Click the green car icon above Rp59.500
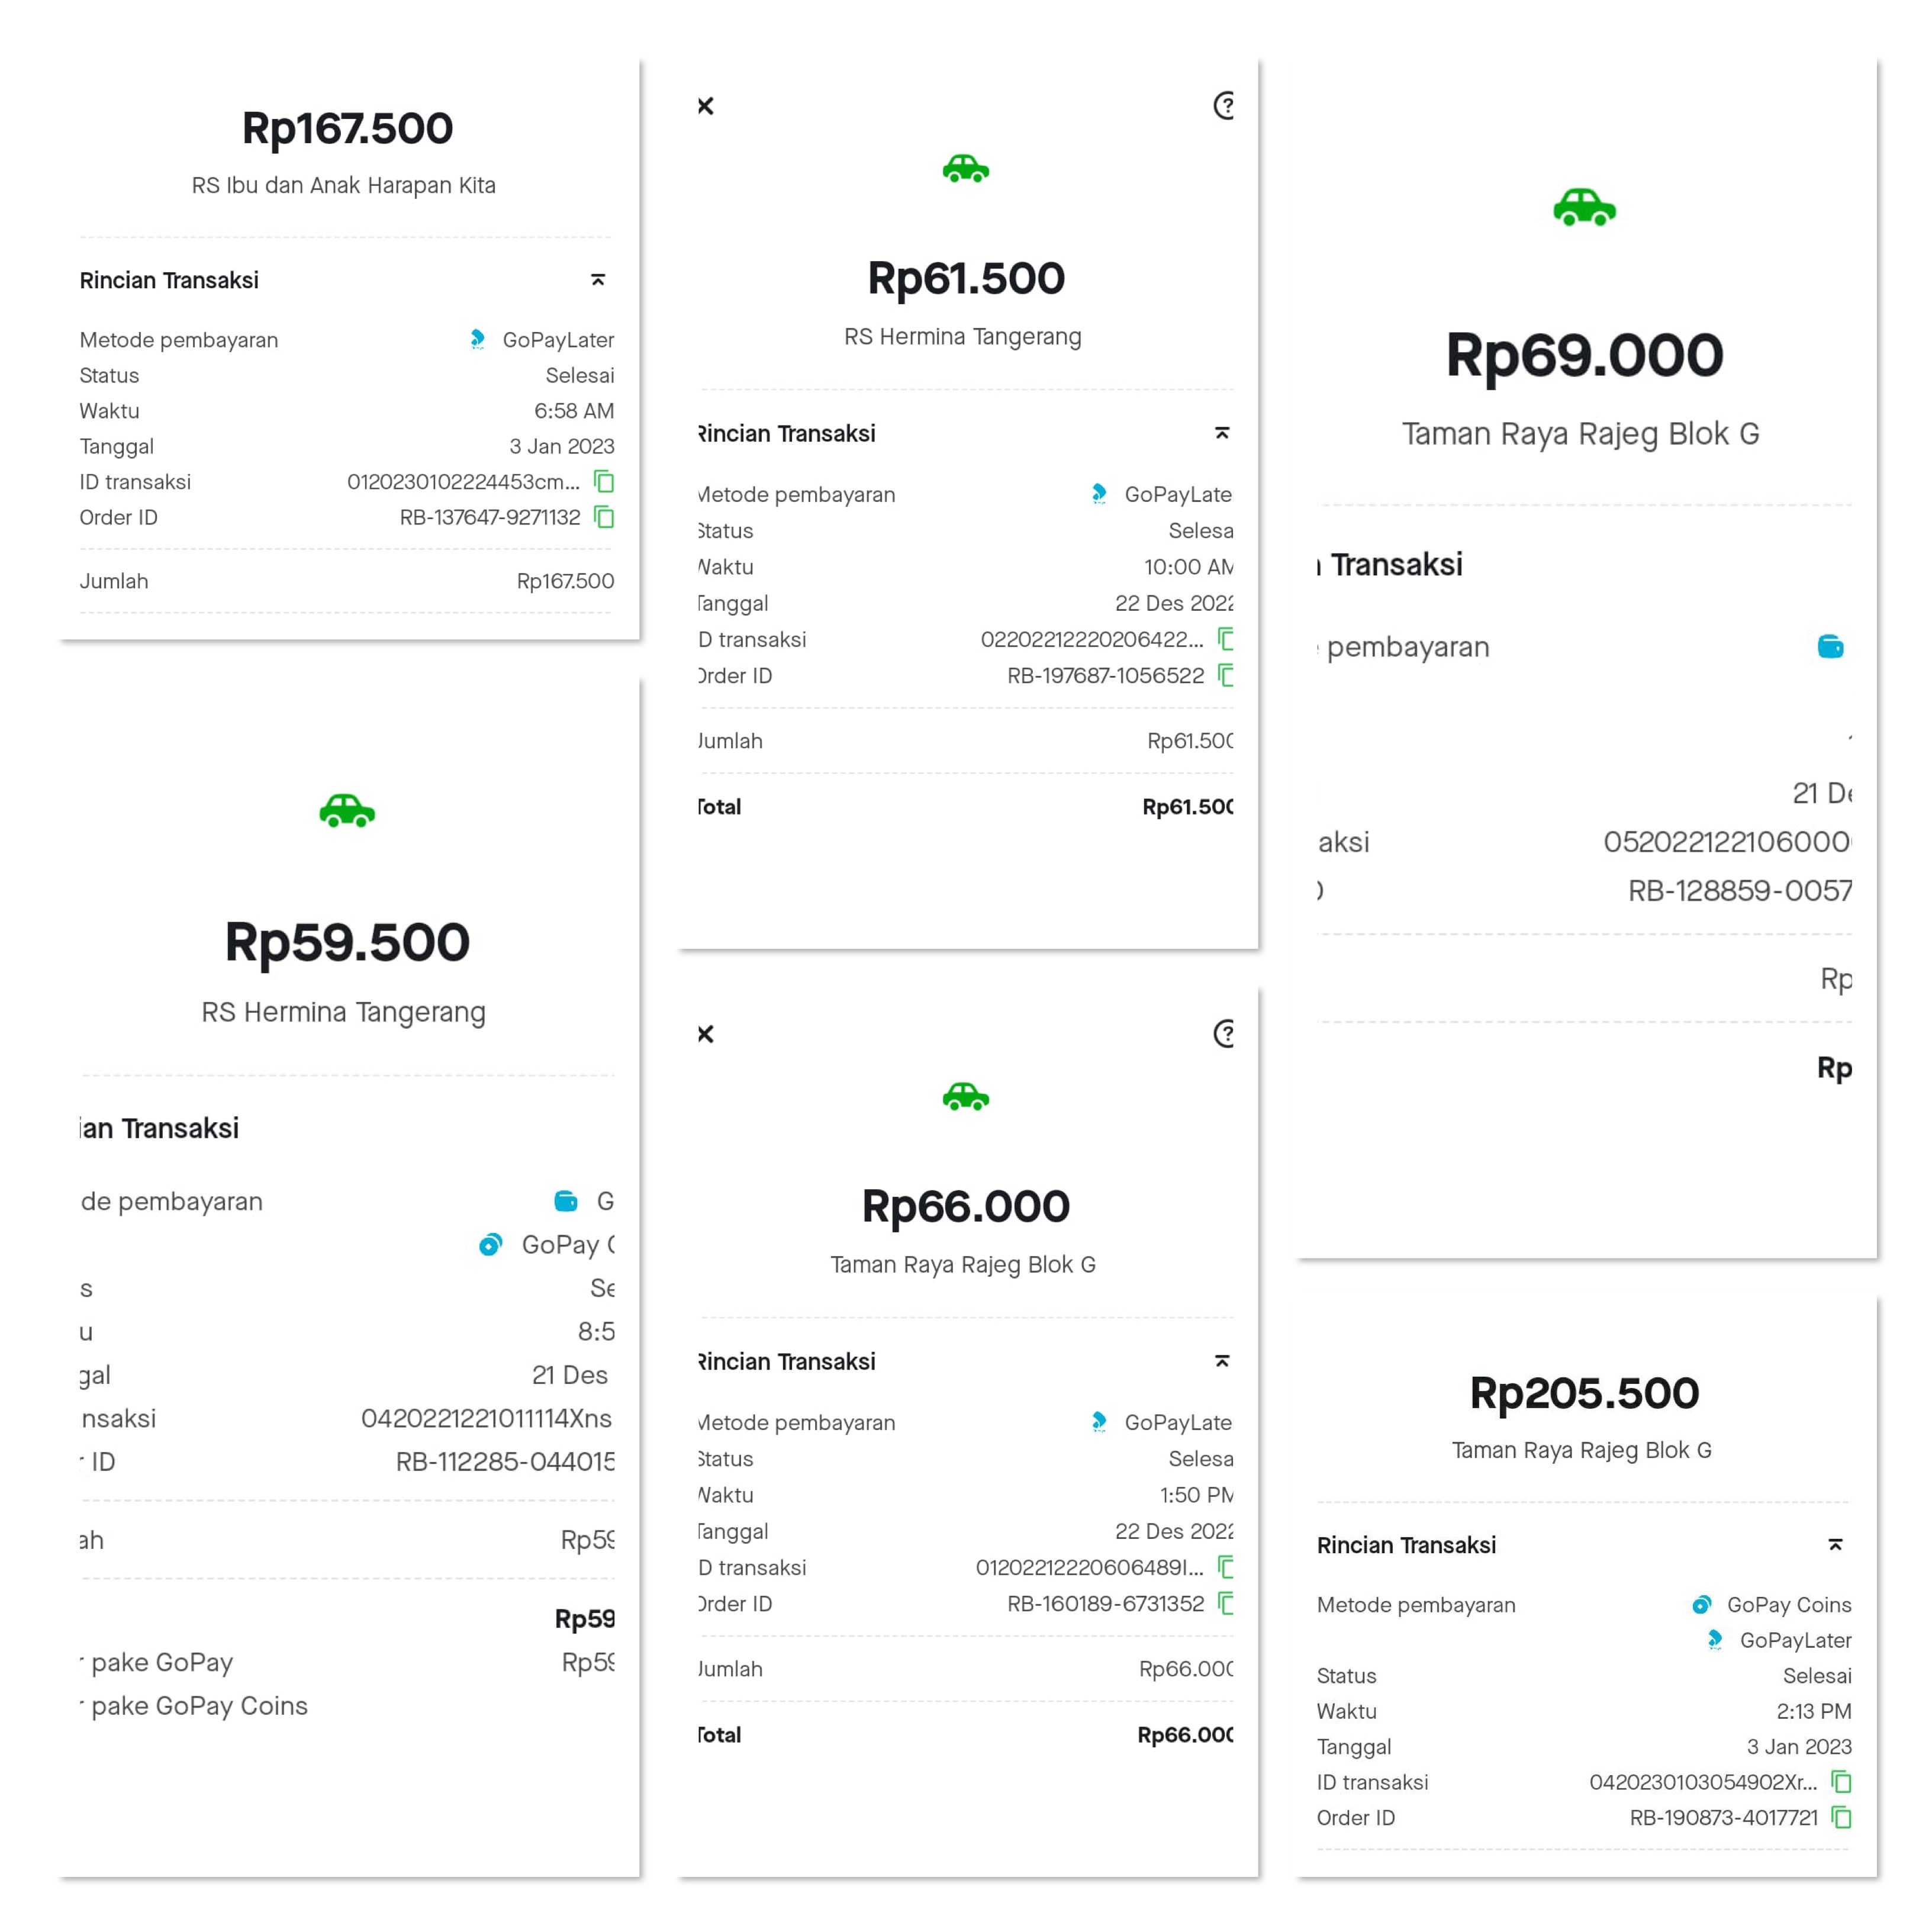The image size is (1932, 1932). (347, 810)
